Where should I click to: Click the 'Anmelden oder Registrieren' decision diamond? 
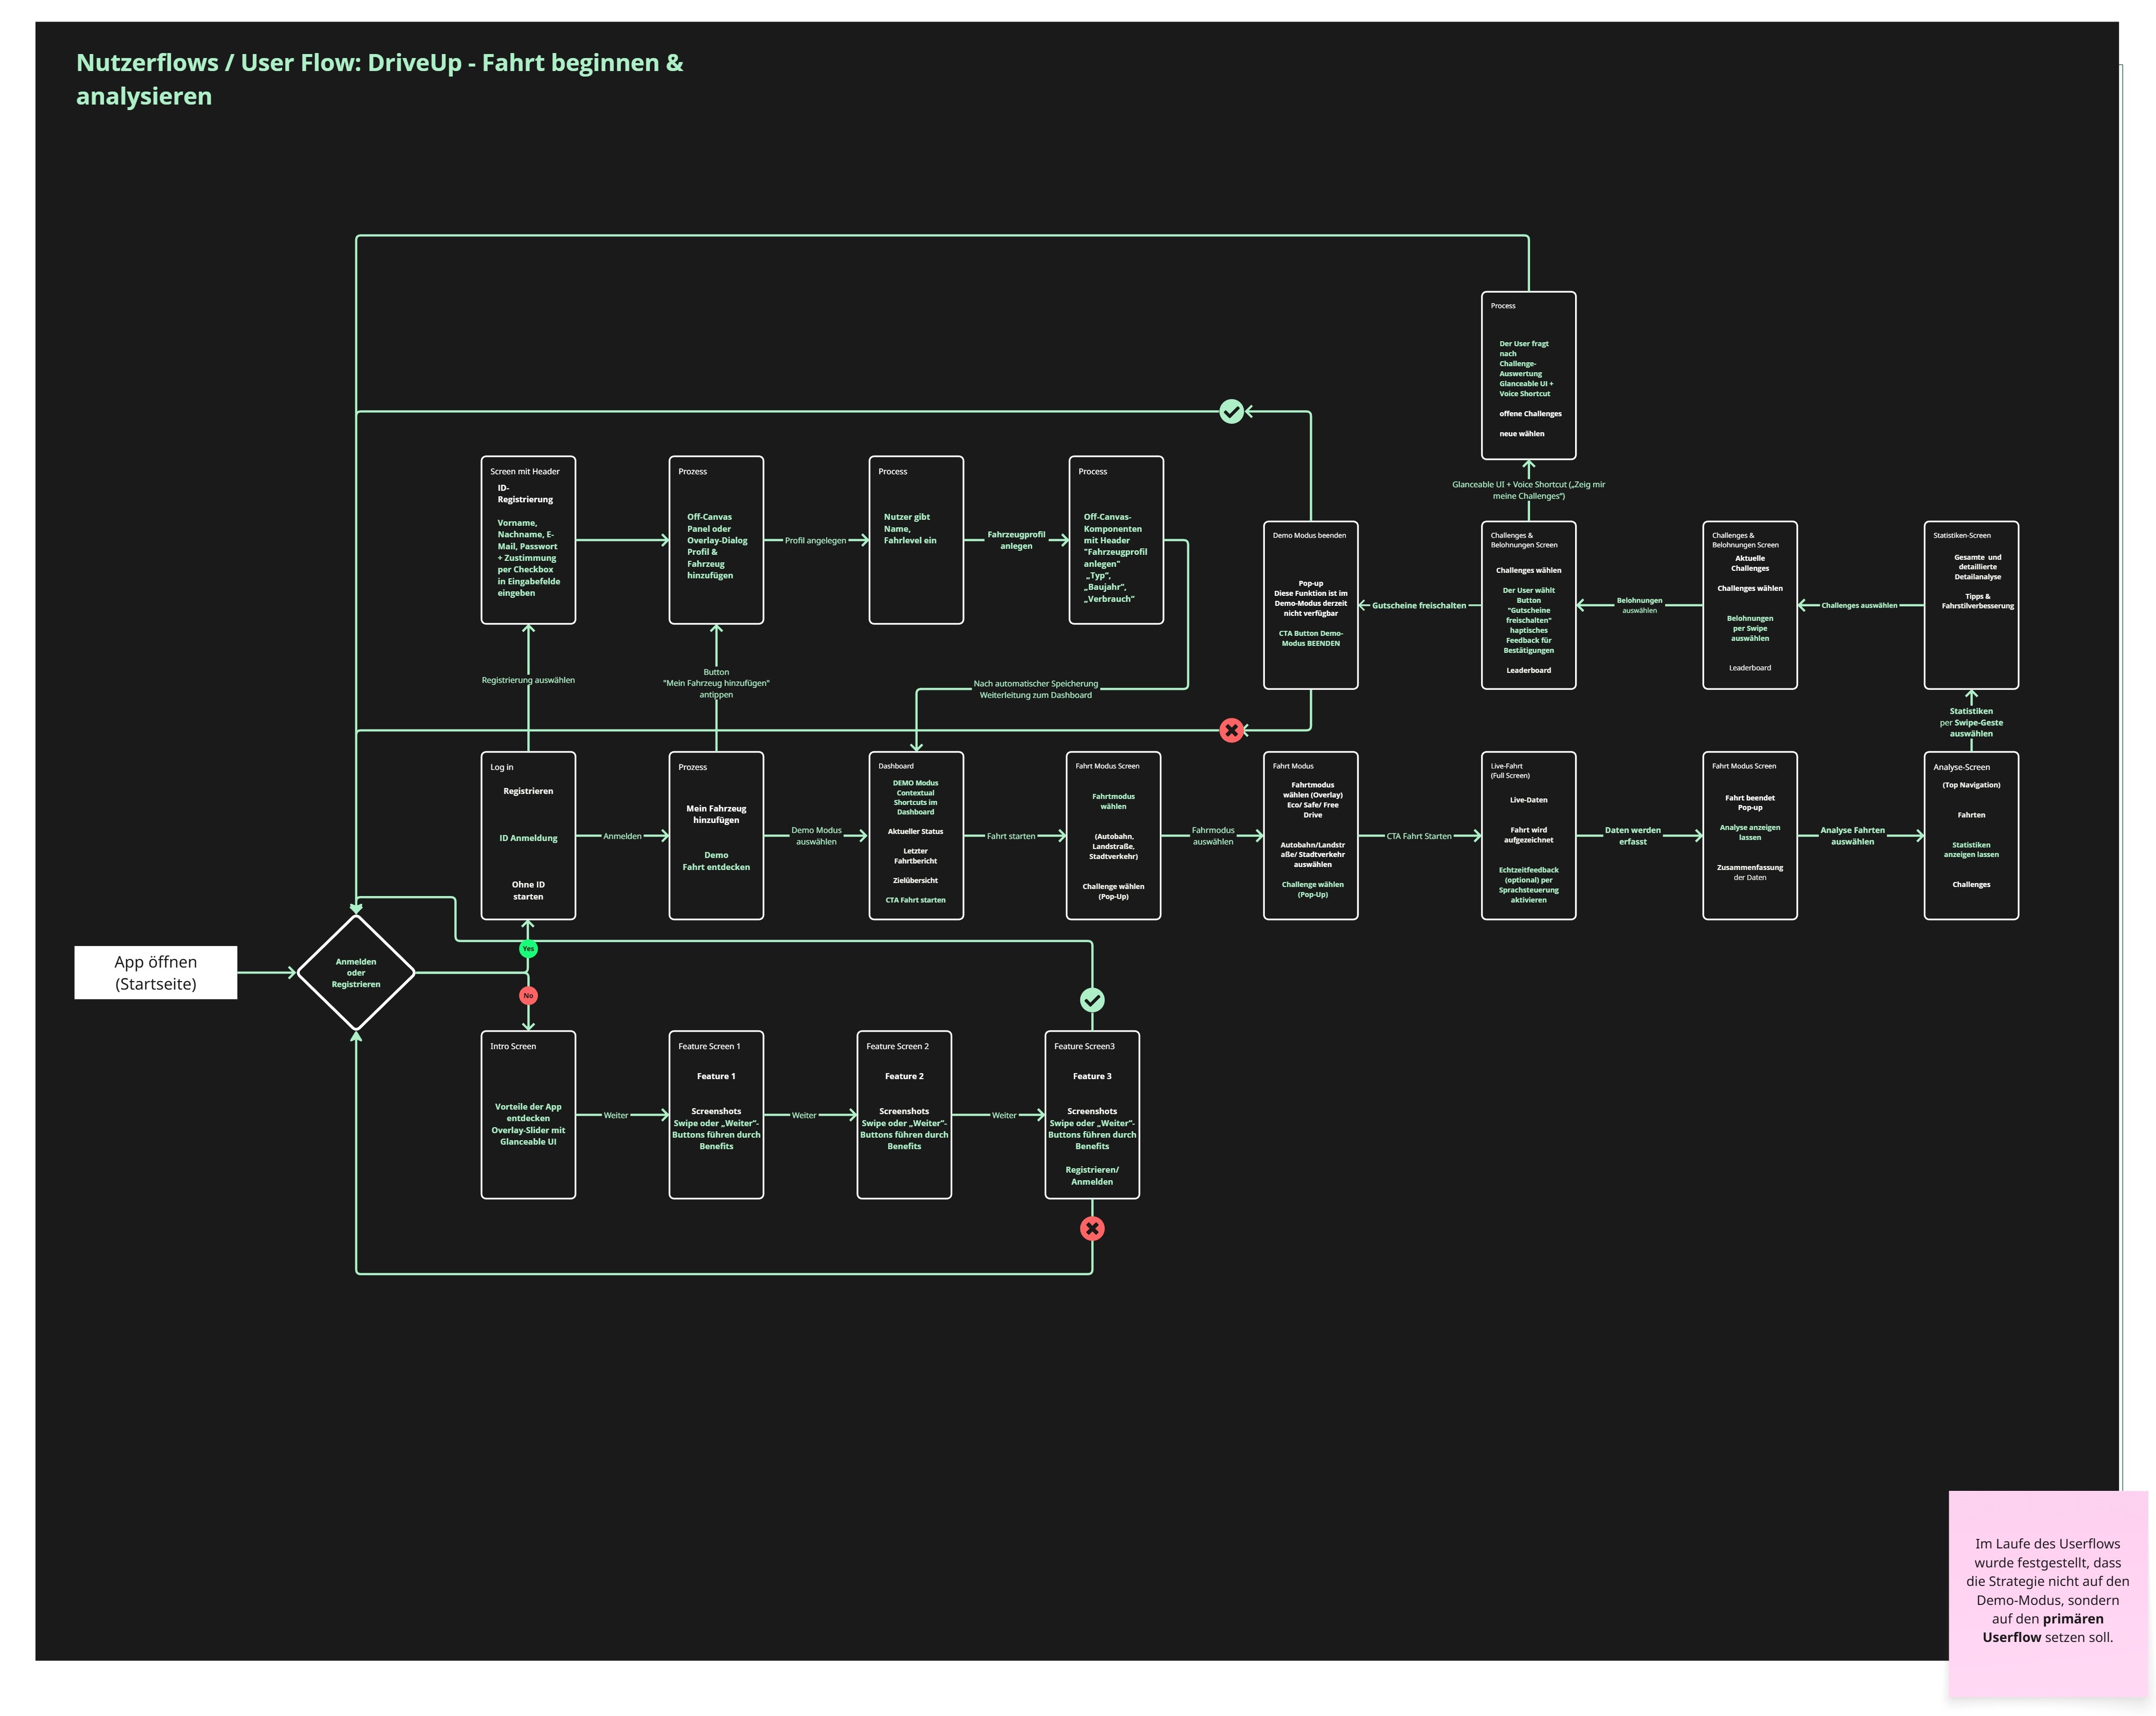point(356,973)
